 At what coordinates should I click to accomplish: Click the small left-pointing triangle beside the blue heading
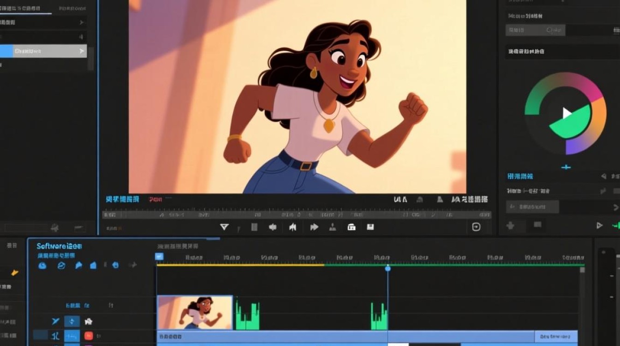[604, 176]
